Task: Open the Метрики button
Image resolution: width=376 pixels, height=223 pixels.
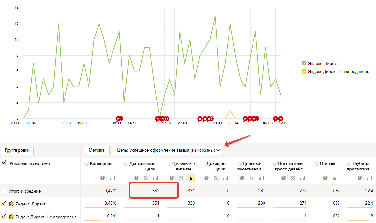Action: point(97,150)
